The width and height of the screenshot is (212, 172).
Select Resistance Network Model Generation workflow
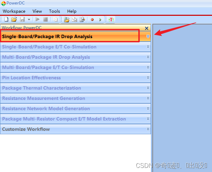pos(75,108)
